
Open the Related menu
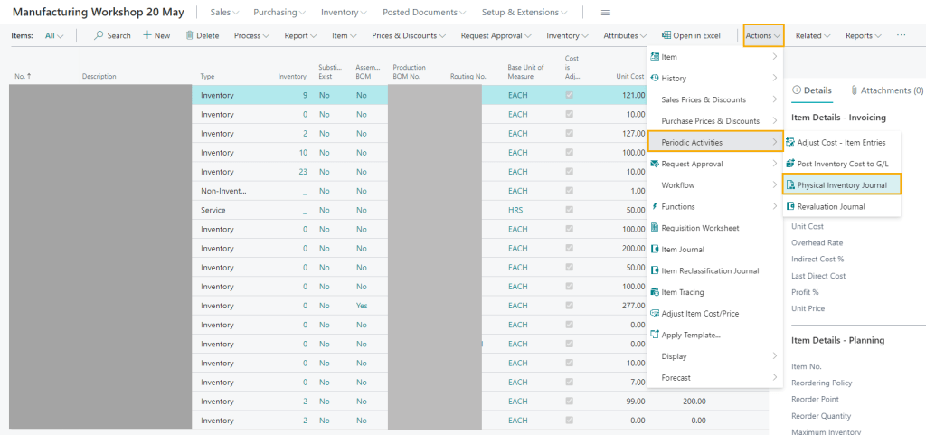(x=813, y=35)
